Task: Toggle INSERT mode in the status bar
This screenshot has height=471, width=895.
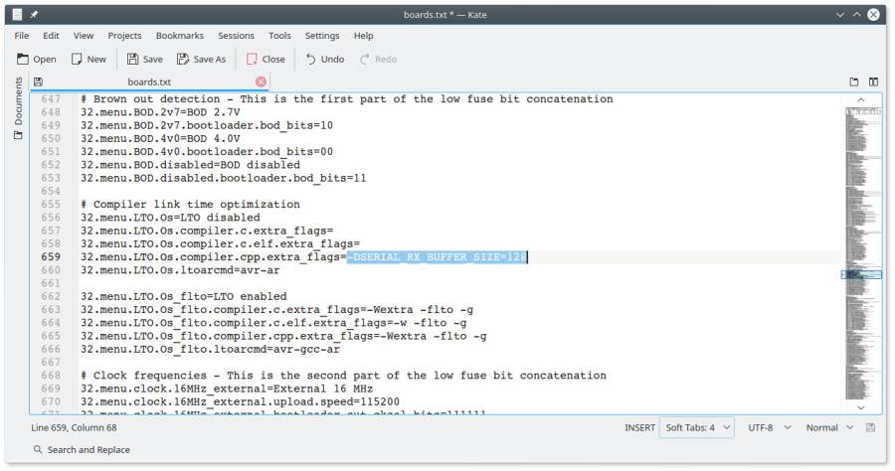Action: coord(639,427)
